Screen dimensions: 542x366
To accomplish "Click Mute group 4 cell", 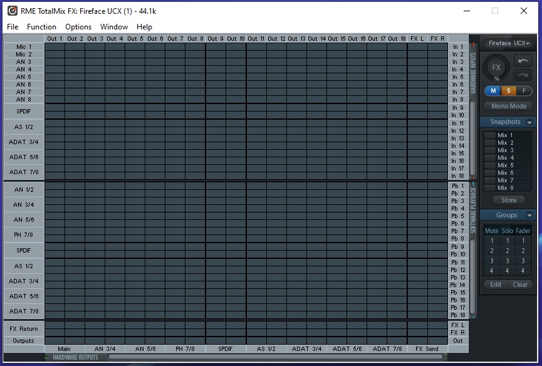I will coord(491,271).
